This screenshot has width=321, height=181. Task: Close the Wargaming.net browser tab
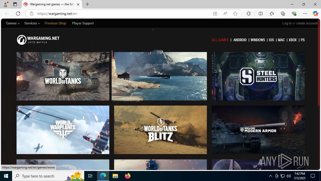78,5
